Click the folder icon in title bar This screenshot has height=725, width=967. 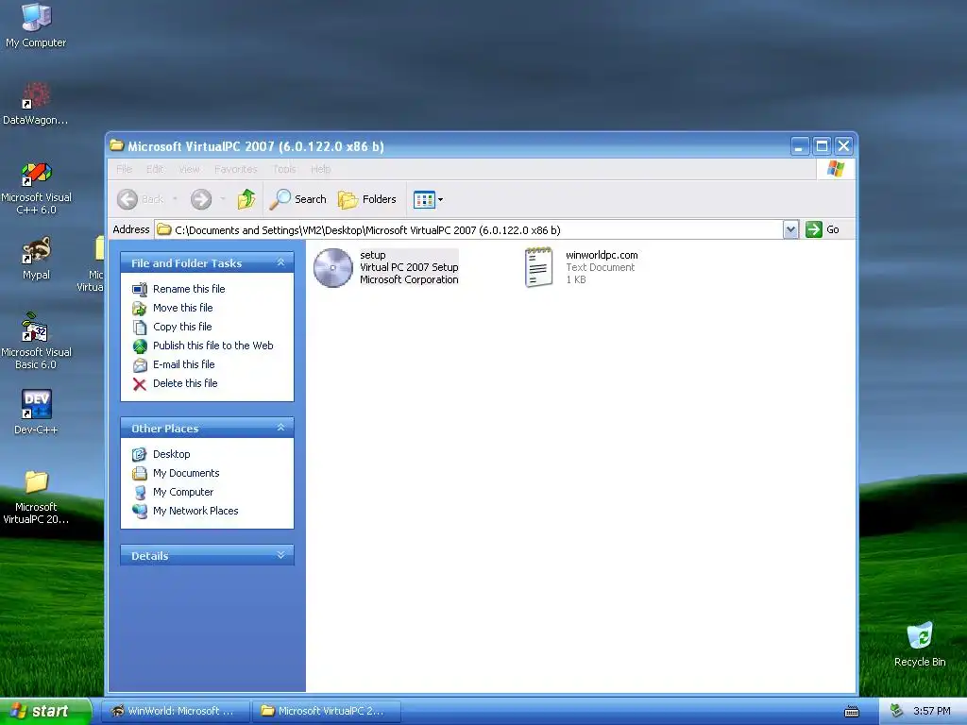tap(116, 145)
